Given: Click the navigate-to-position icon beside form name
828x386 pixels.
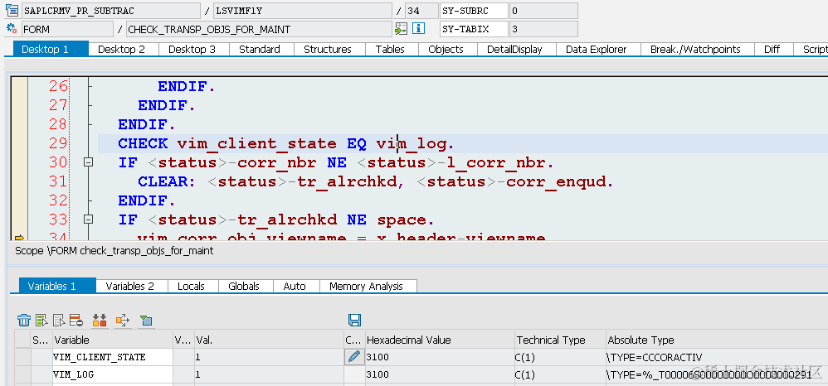Looking at the screenshot, I should coord(402,28).
